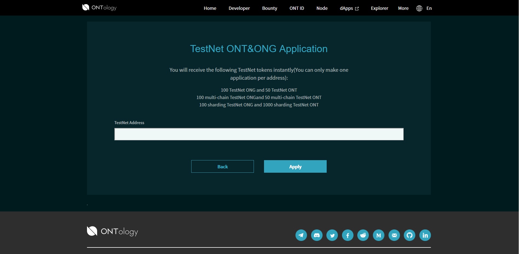Open the Facebook social icon

coord(347,235)
